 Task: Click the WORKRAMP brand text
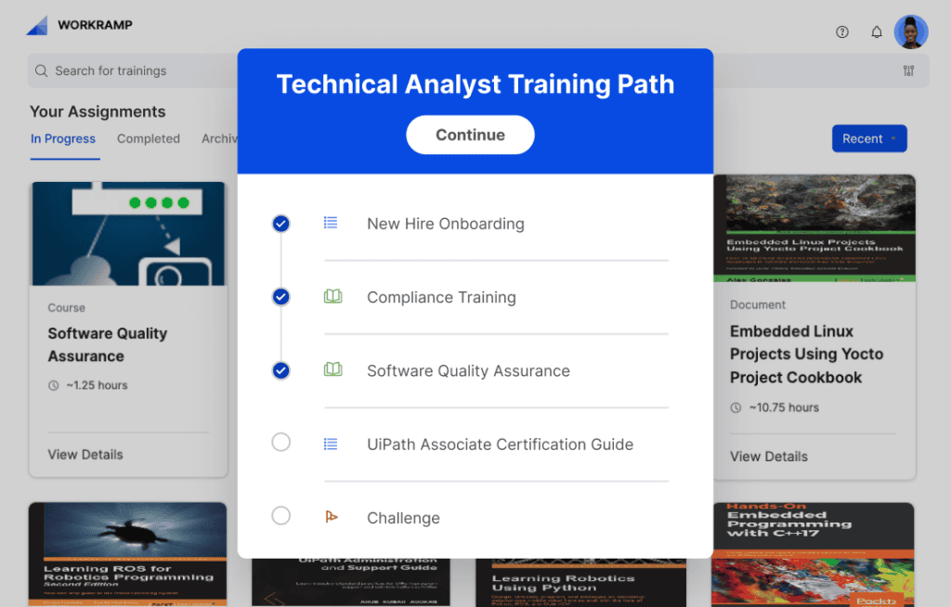(x=96, y=25)
